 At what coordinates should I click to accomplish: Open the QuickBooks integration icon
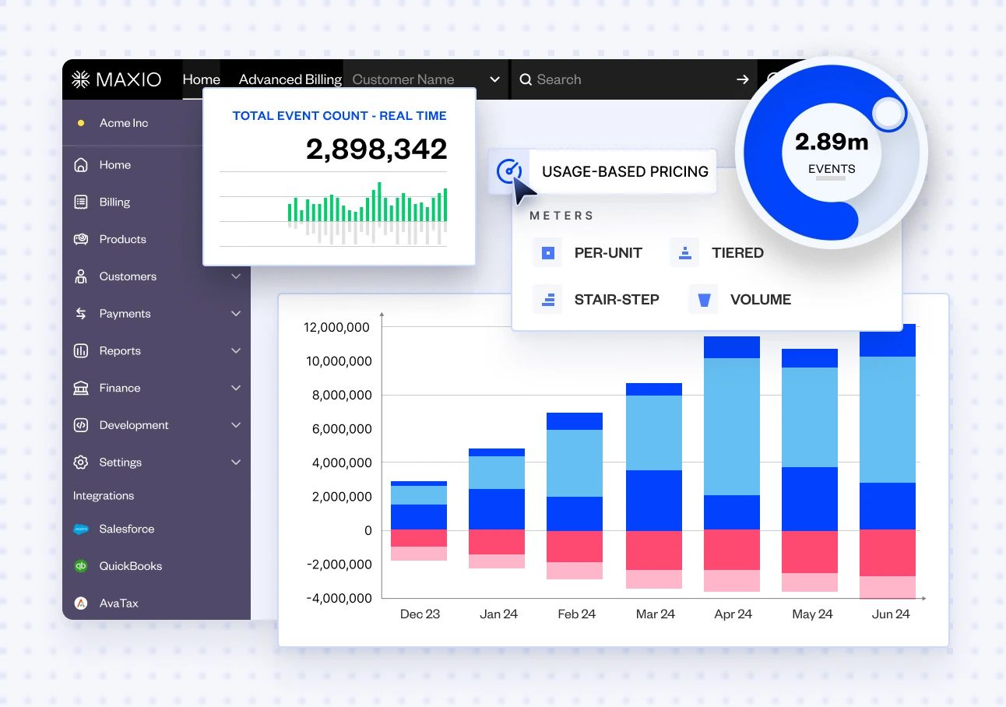tap(82, 566)
